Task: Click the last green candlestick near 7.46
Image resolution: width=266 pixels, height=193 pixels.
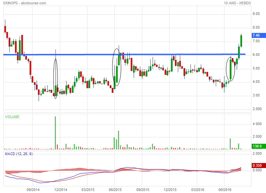Action: [241, 41]
